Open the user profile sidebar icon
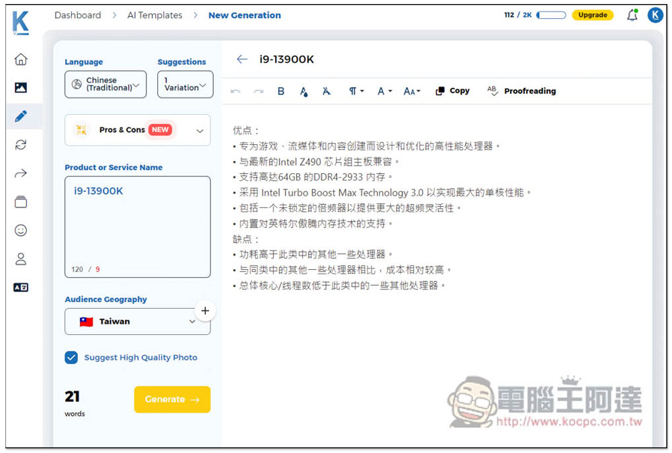This screenshot has height=453, width=672. 21,258
